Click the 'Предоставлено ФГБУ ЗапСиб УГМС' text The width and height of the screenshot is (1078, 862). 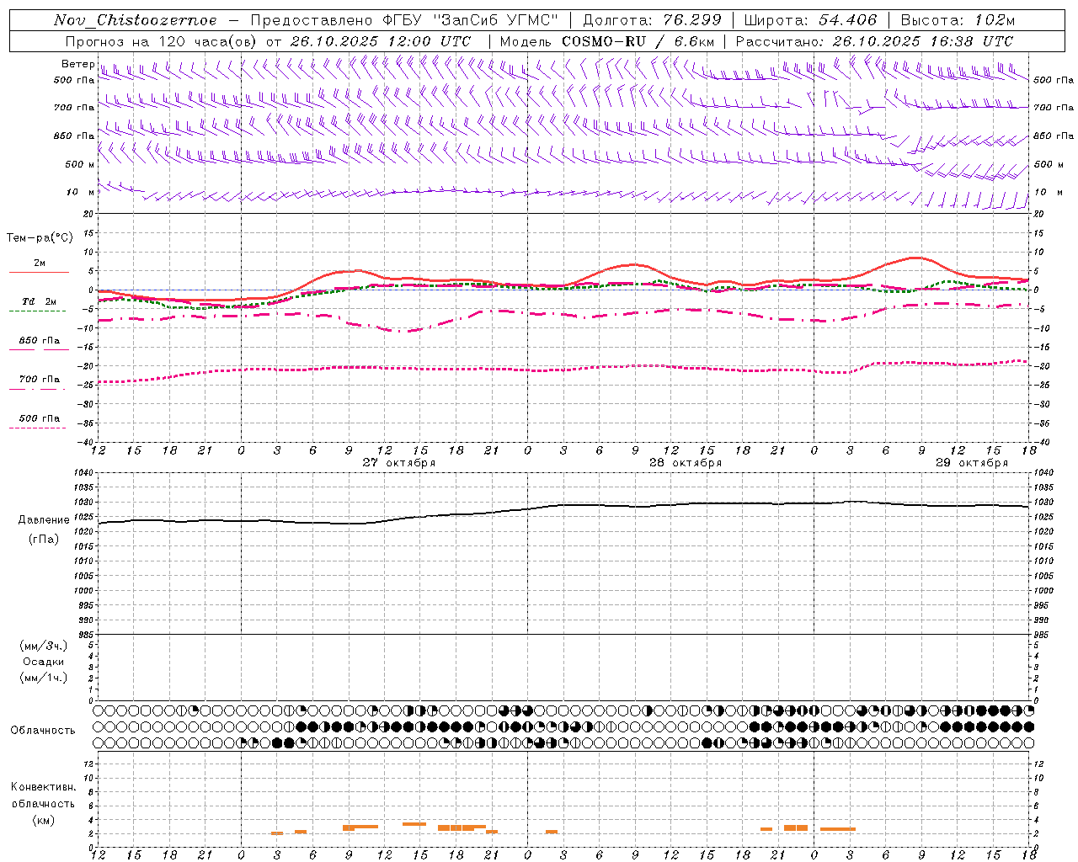(405, 20)
